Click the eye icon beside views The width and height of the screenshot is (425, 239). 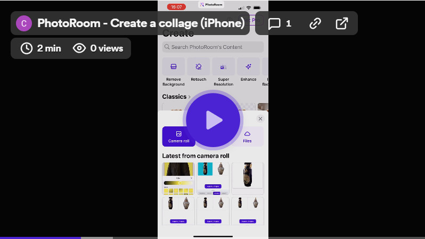click(79, 48)
